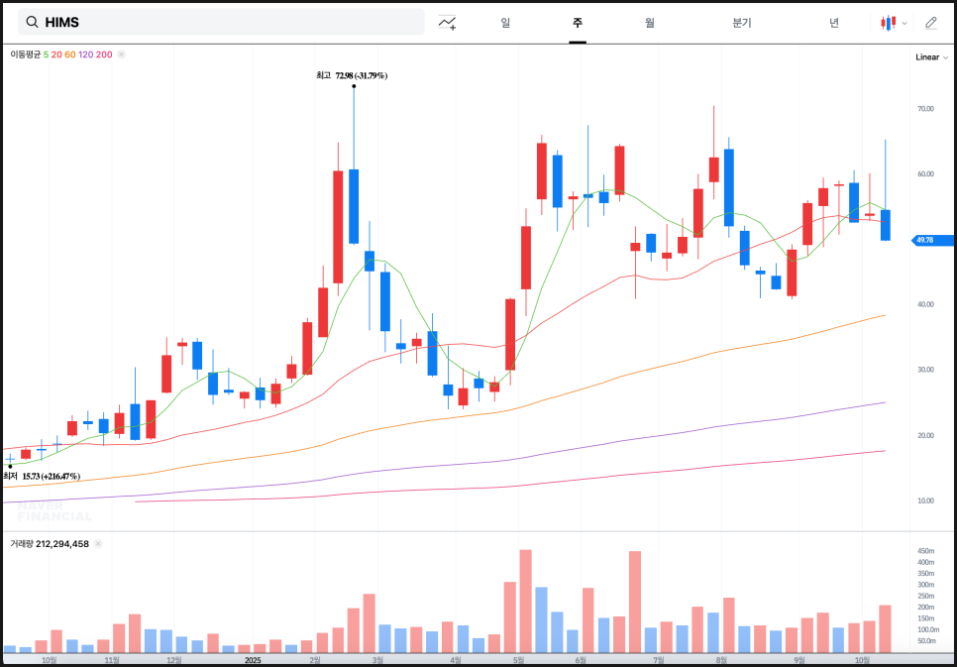Click the HIMS ticker search field
Viewport: 957px width, 667px height.
pyautogui.click(x=228, y=22)
